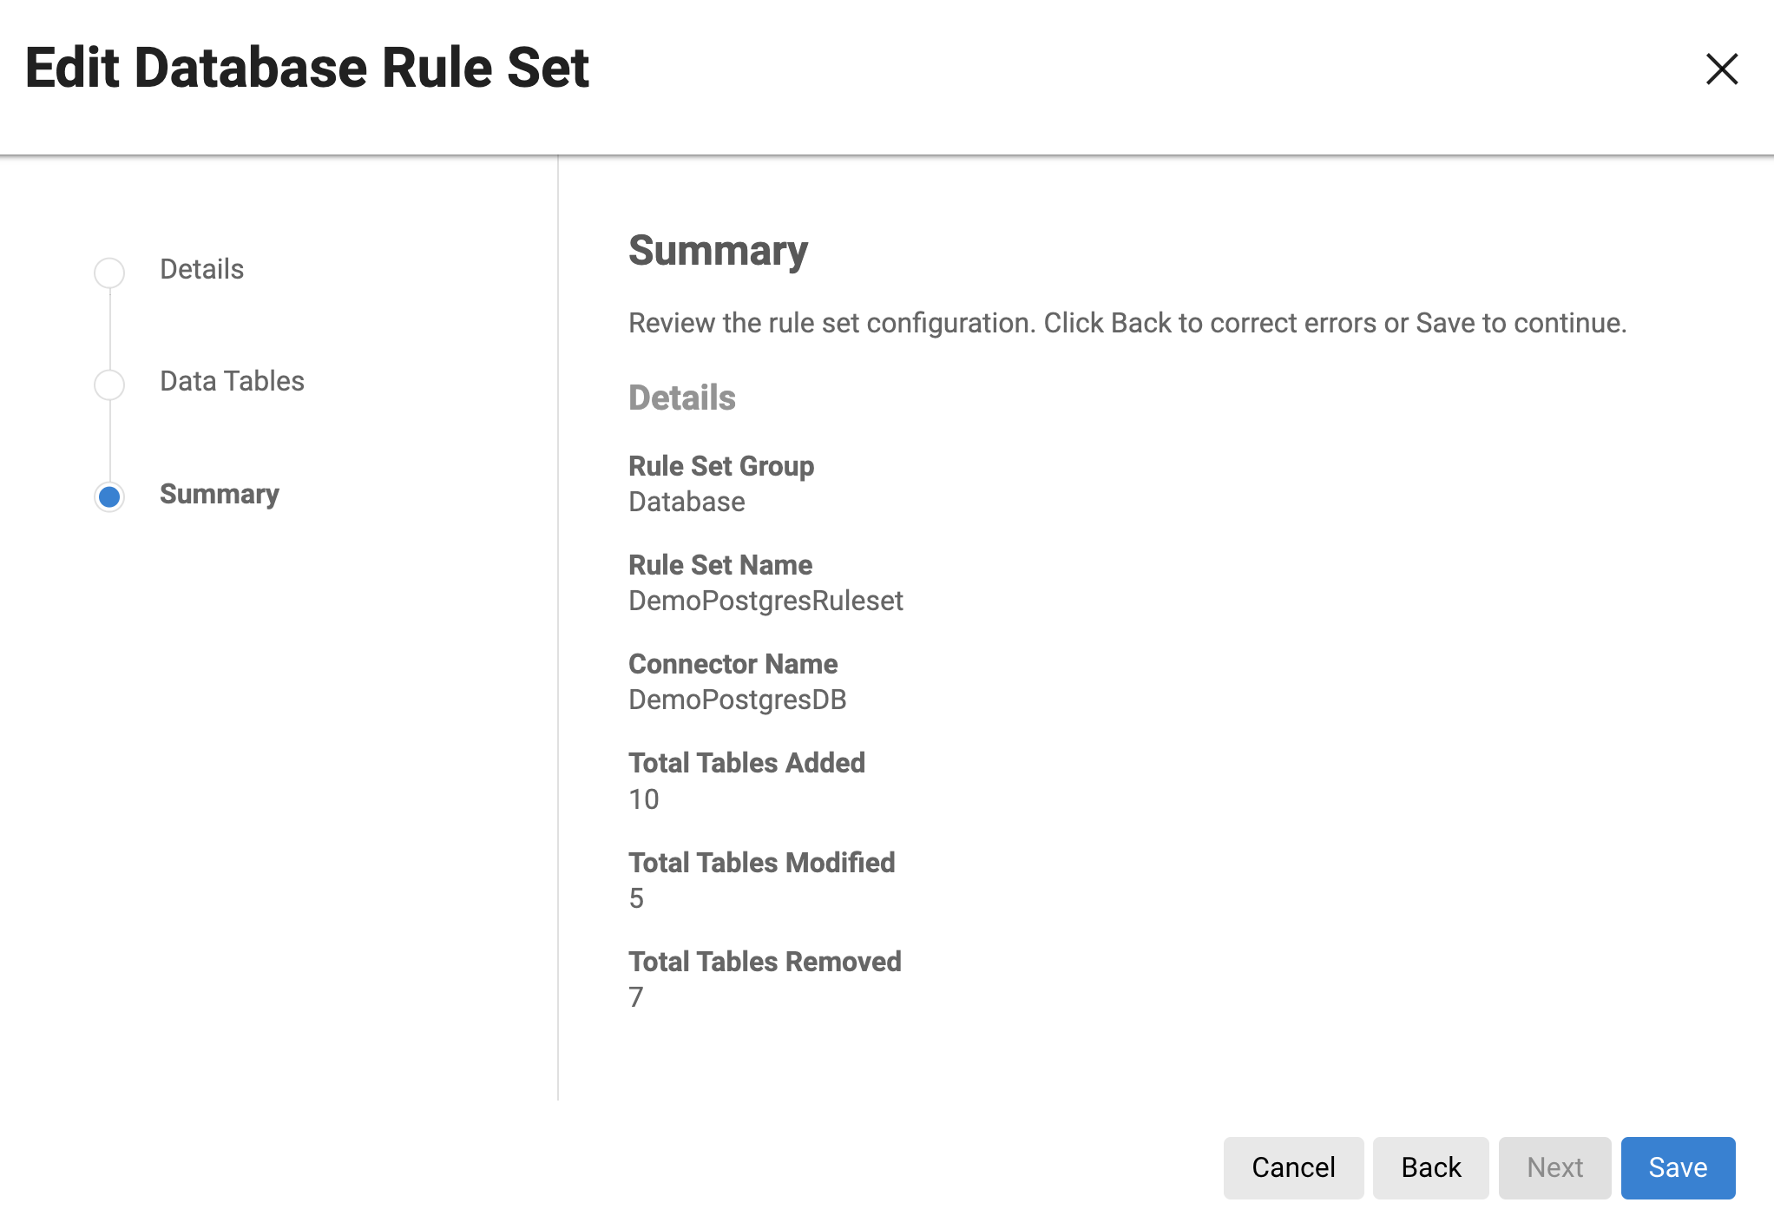This screenshot has width=1774, height=1229.
Task: Open the Data Tables wizard step label
Action: tap(232, 381)
